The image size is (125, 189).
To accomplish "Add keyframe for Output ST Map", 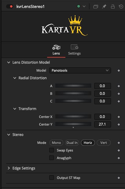I will pyautogui.click(x=119, y=178).
